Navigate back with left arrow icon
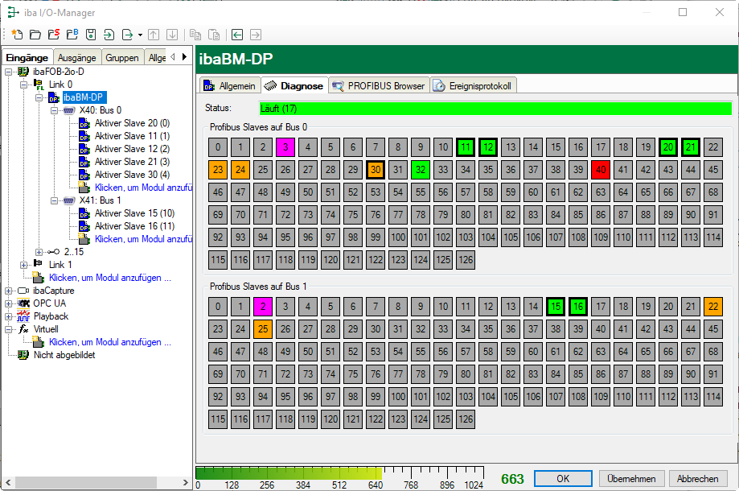 tap(237, 35)
